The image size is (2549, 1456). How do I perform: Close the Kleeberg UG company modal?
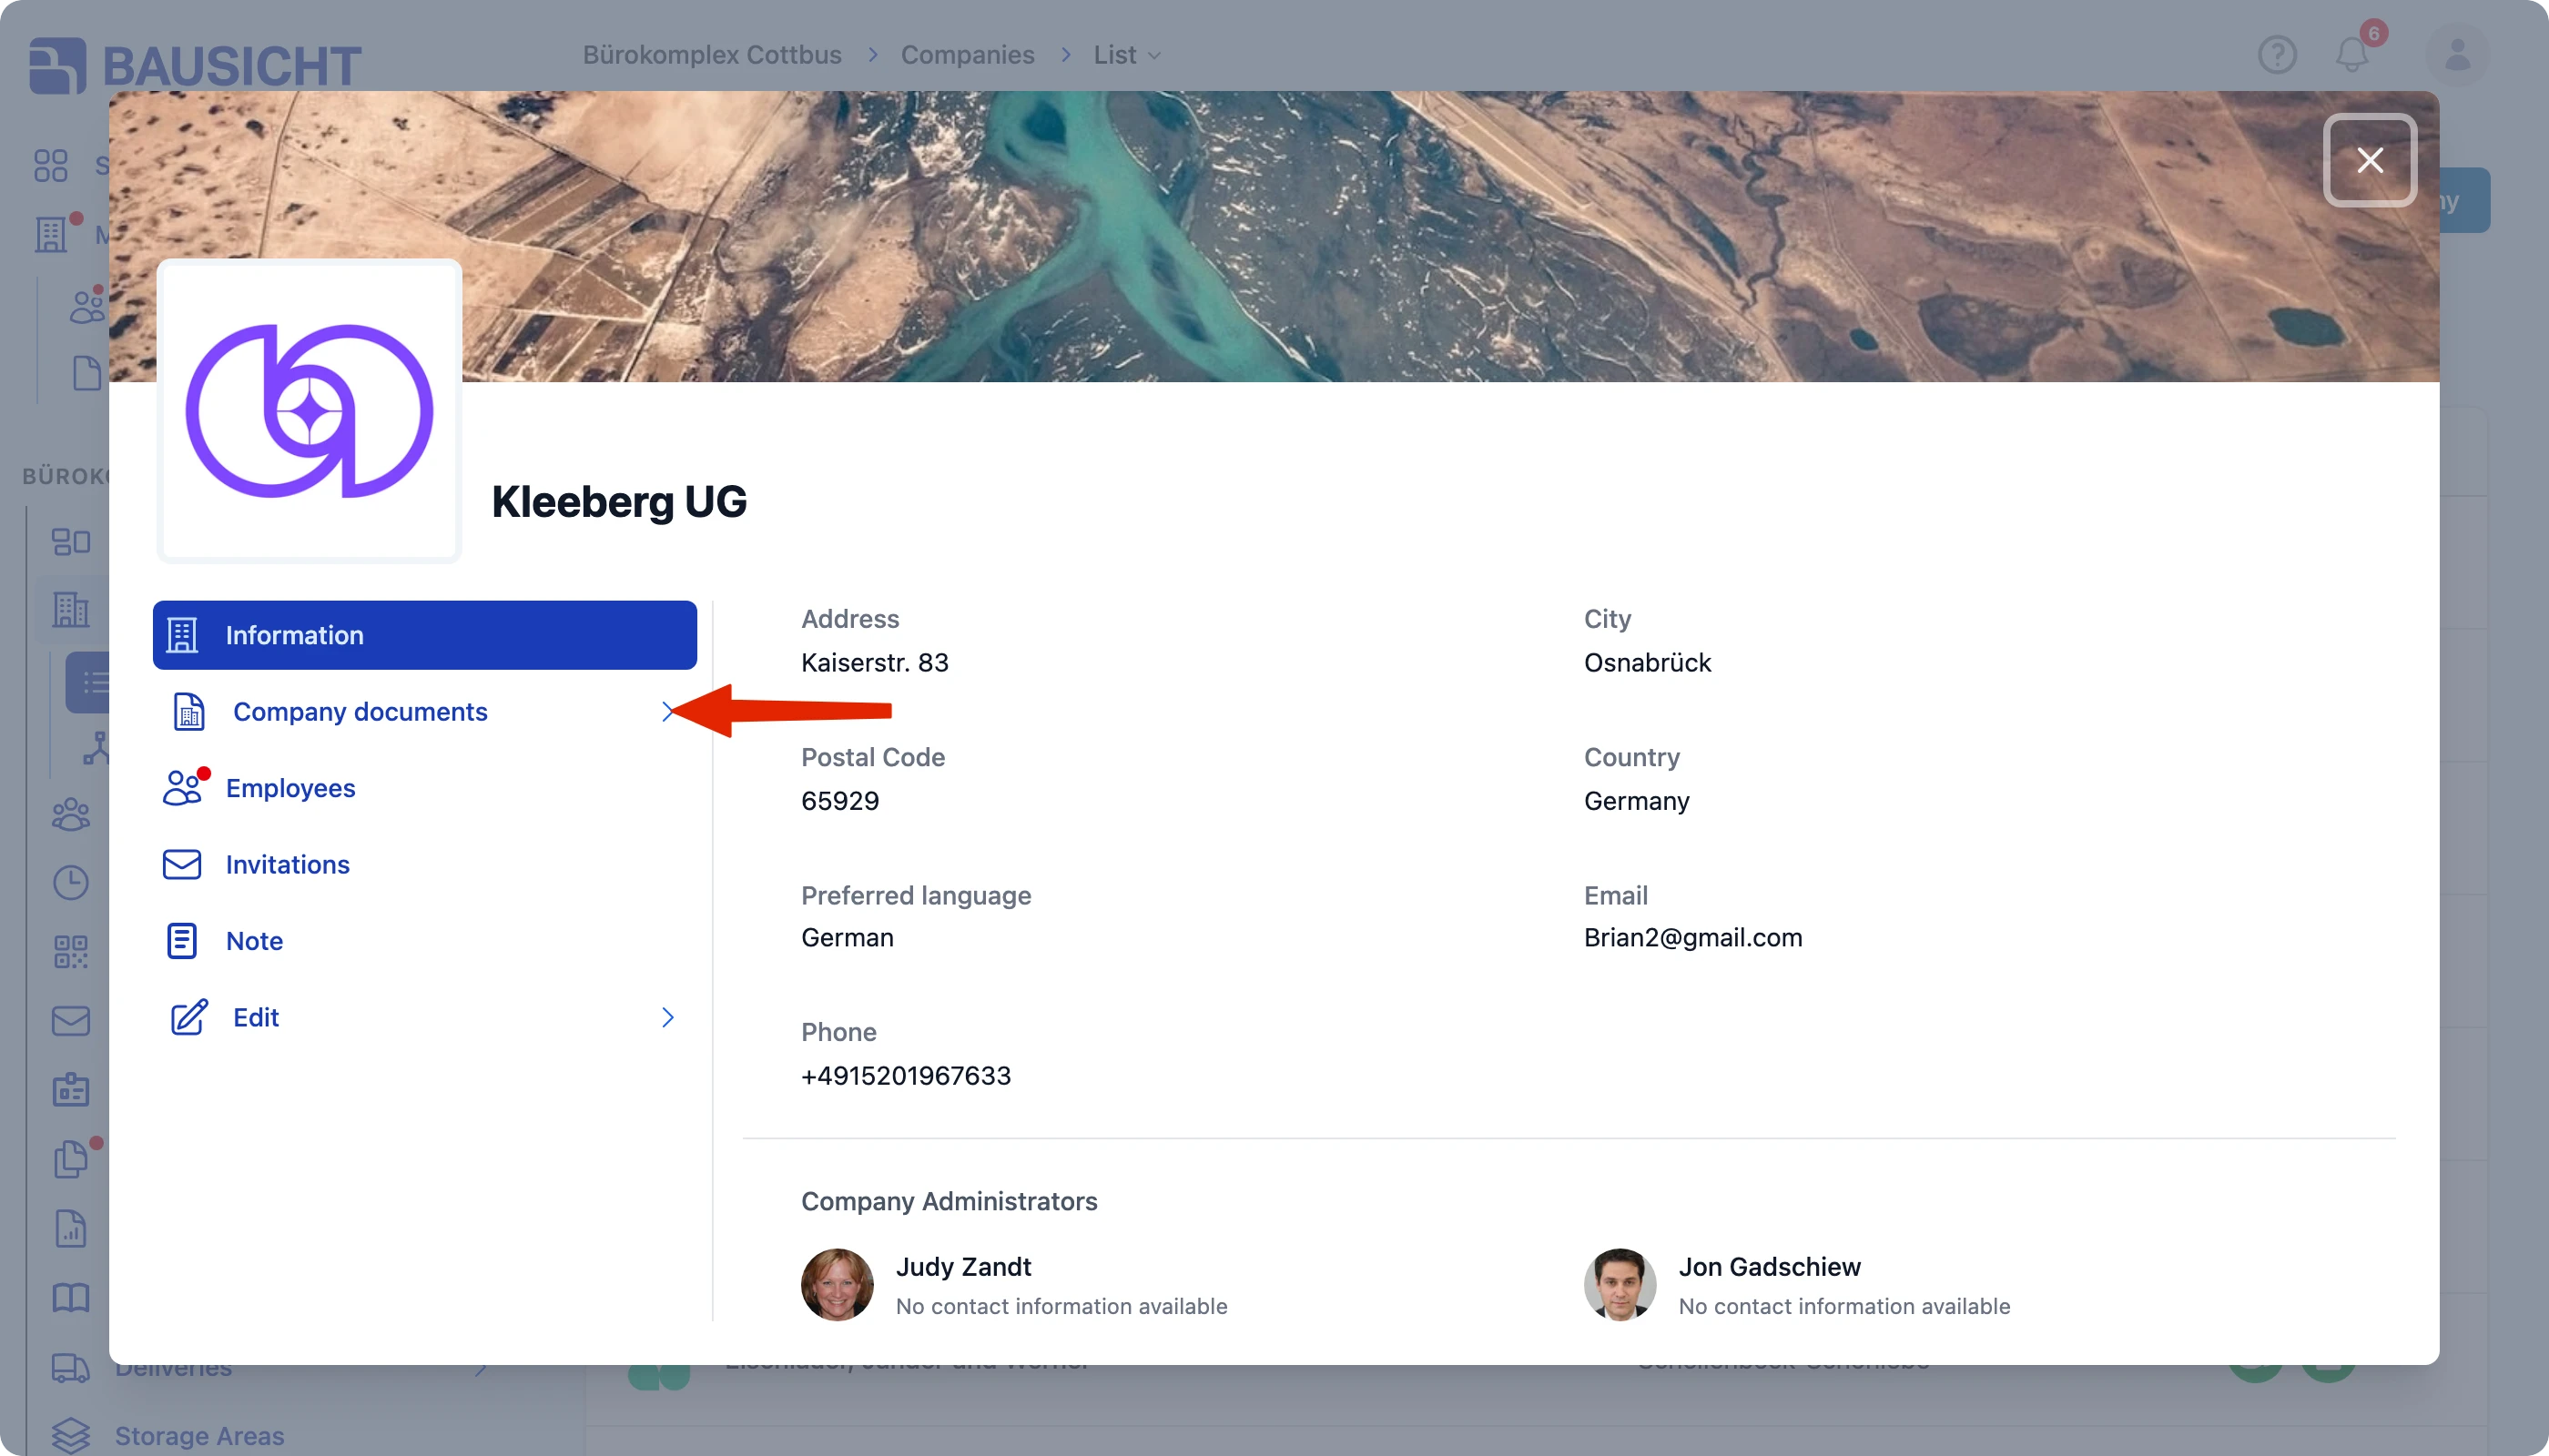pyautogui.click(x=2369, y=160)
